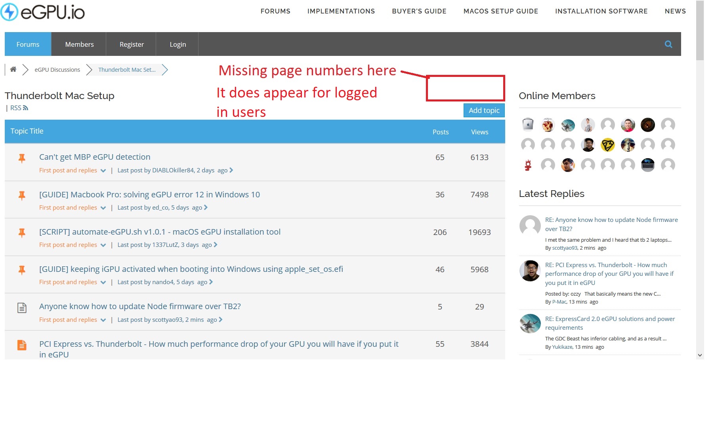
Task: Click the home breadcrumb icon
Action: [x=13, y=70]
